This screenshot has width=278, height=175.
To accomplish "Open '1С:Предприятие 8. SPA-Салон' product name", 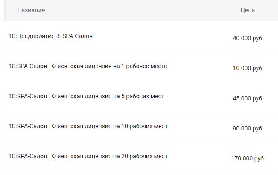I will tap(50, 36).
